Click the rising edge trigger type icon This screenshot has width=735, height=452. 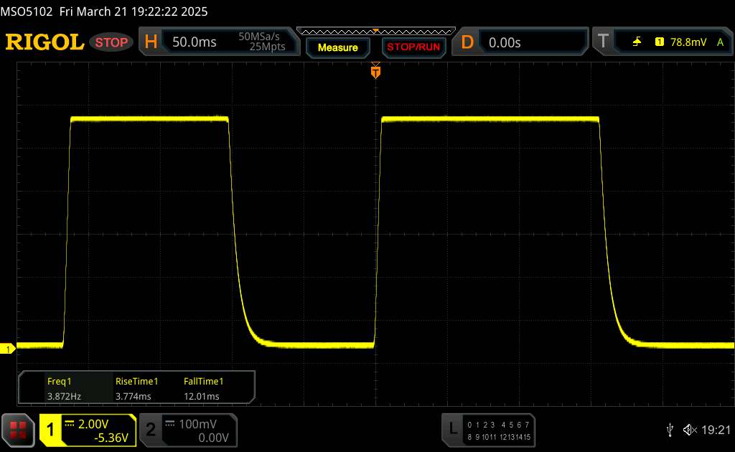(x=637, y=42)
